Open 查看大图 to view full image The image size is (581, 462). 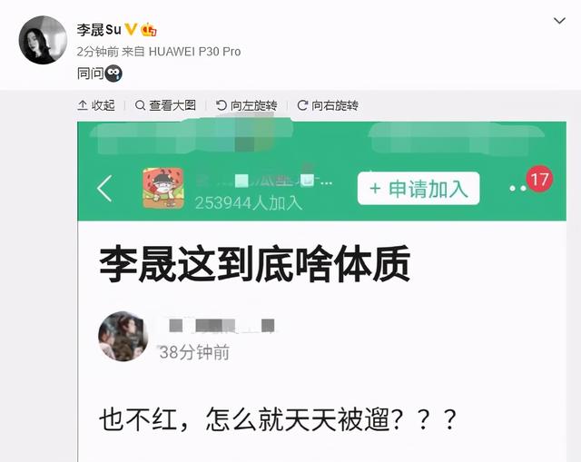[165, 105]
